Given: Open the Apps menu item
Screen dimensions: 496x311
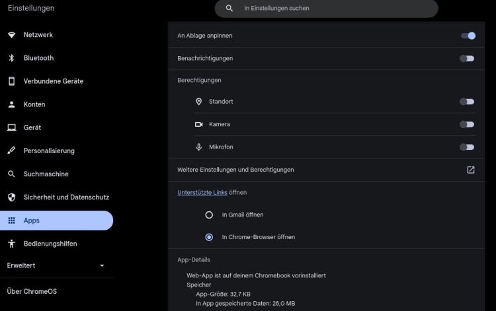Looking at the screenshot, I should click(56, 221).
